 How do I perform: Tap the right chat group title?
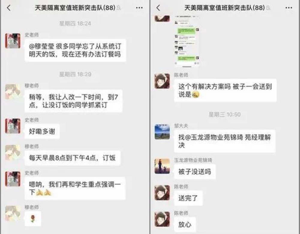point(225,8)
